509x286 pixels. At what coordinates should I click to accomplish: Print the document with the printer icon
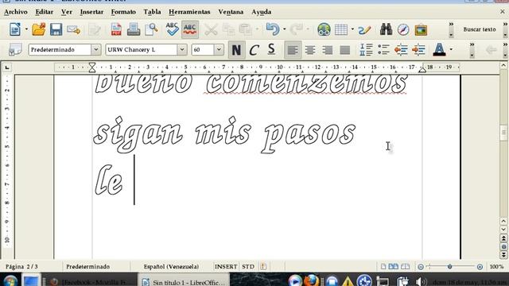coord(134,29)
